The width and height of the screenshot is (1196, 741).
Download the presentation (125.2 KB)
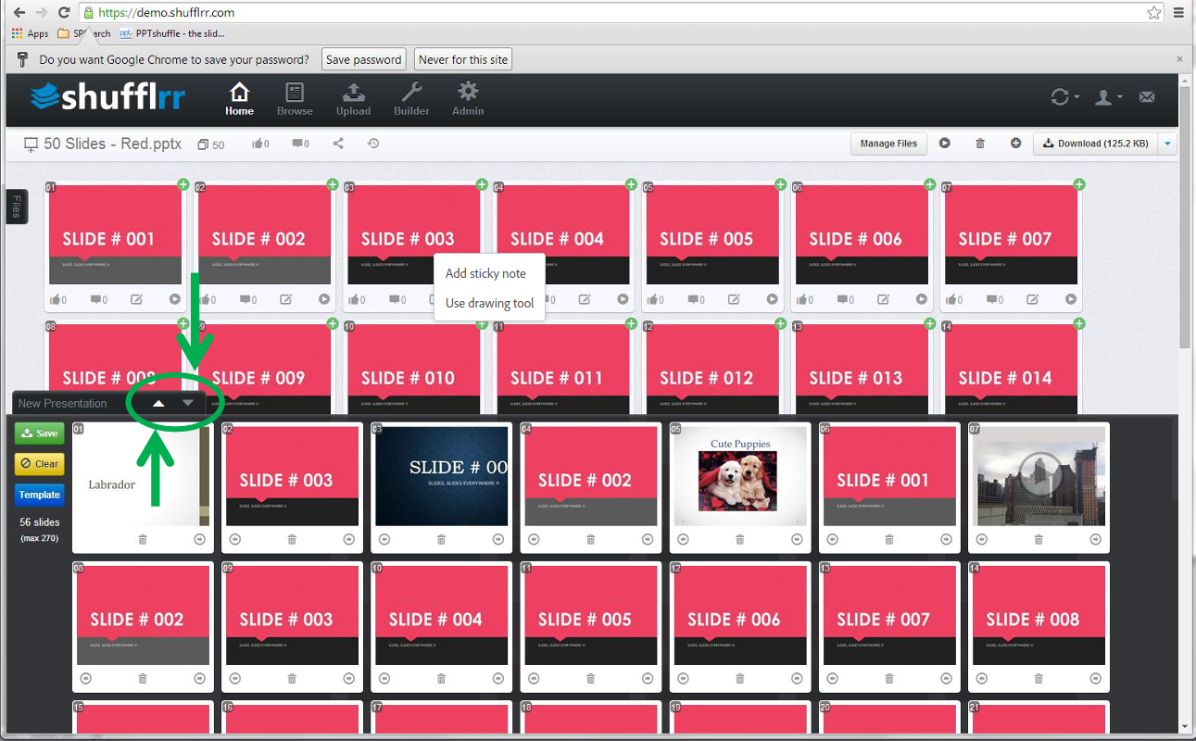[x=1096, y=144]
